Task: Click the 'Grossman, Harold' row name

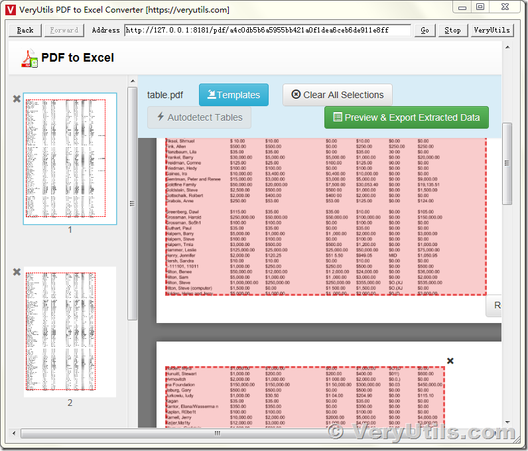Action: coord(183,218)
